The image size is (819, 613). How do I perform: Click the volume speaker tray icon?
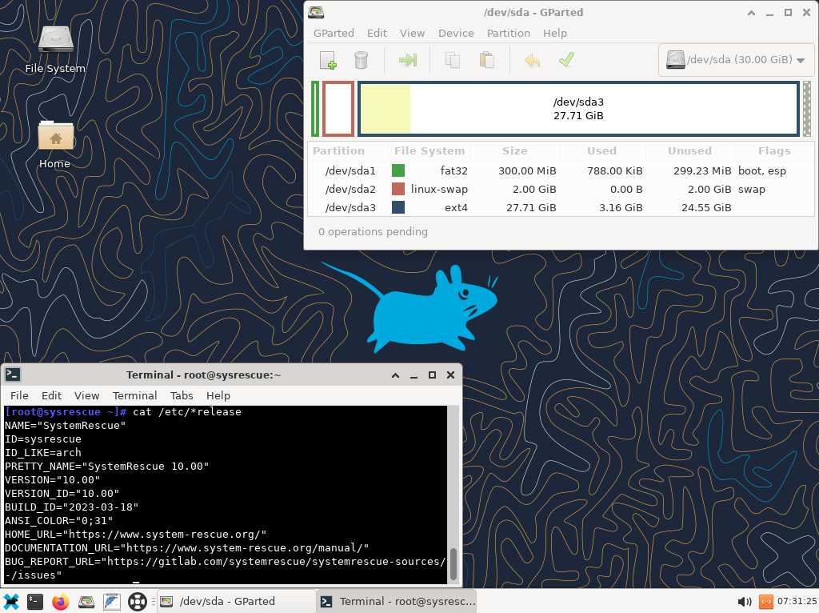(x=744, y=601)
